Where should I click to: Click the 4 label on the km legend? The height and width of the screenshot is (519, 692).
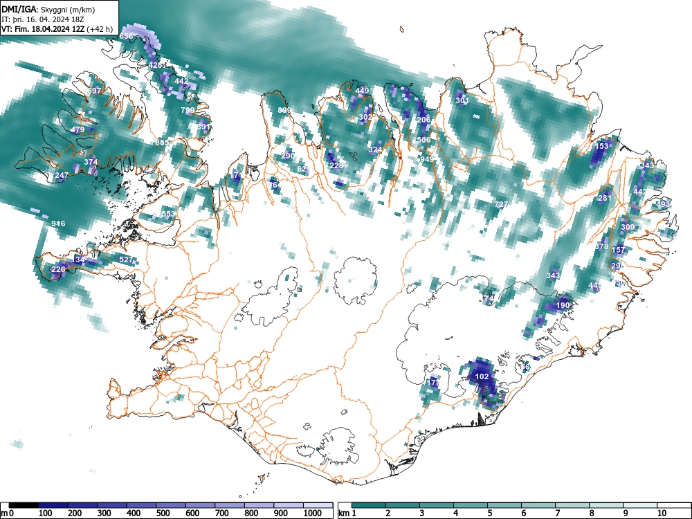click(455, 513)
